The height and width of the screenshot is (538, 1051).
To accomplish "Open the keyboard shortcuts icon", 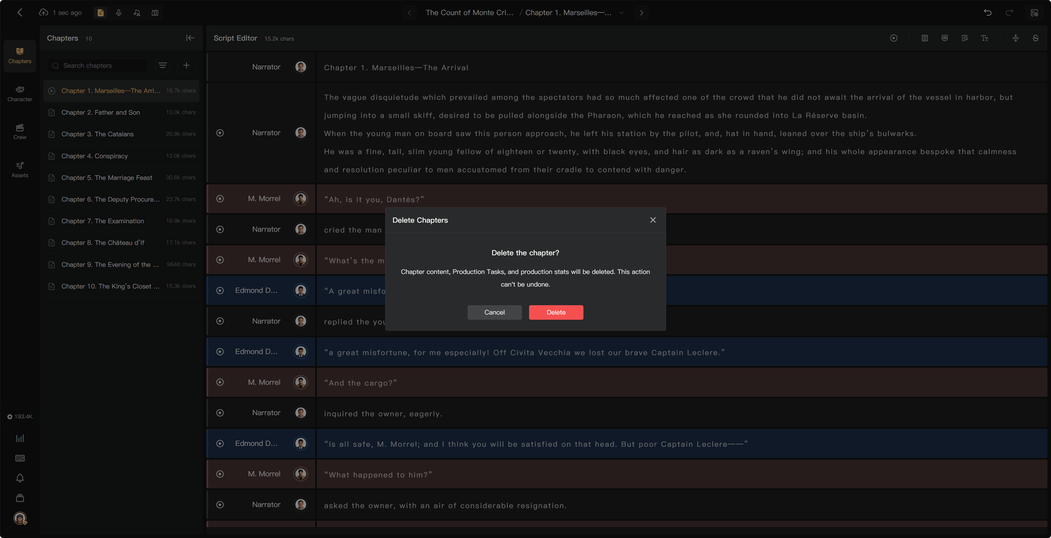I will tap(19, 458).
